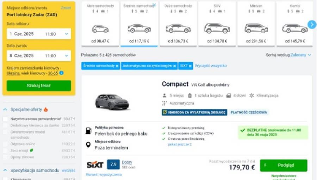Screen dimensions: 317x180
Task: Remove the Średnie samochody filter tag
Action: 117,66
